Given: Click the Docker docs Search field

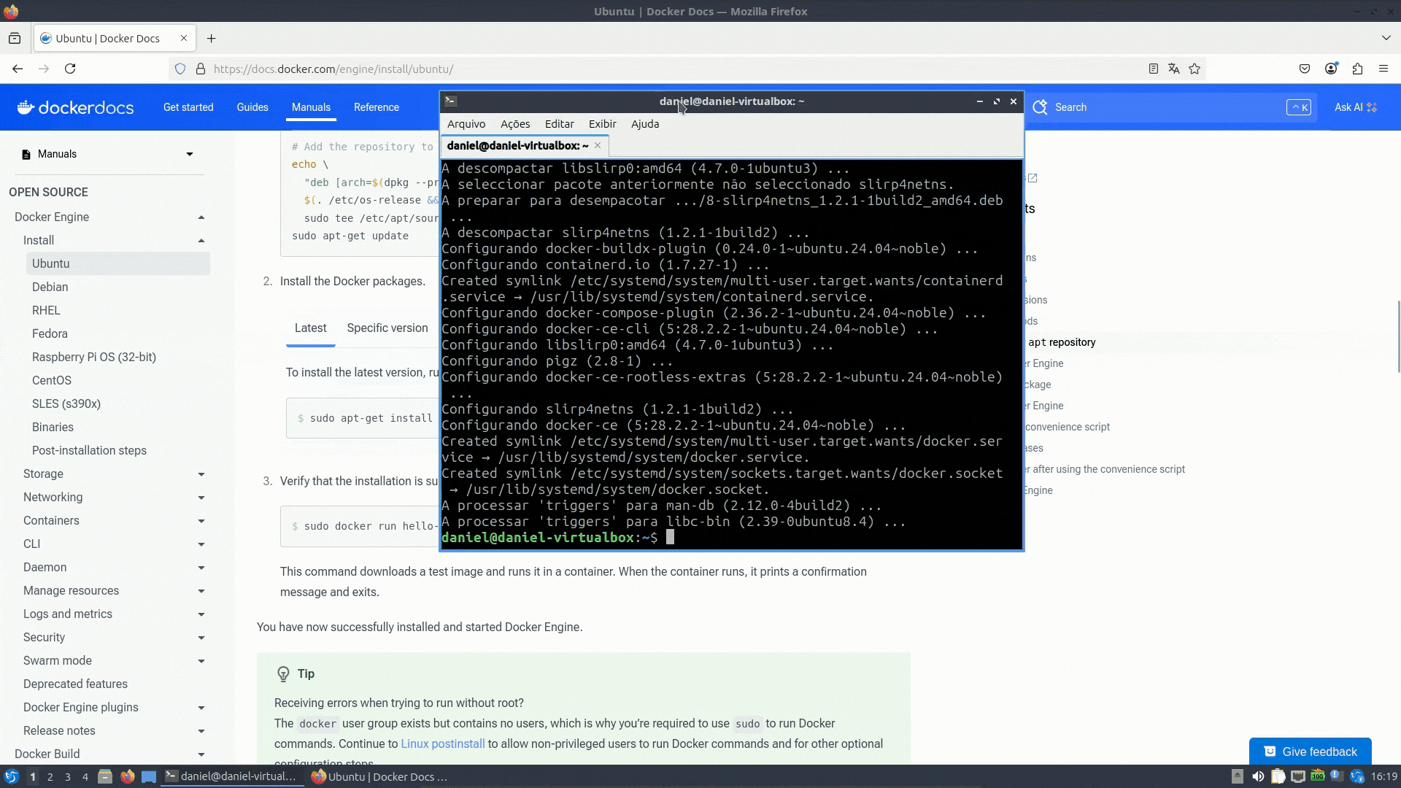Looking at the screenshot, I should (x=1171, y=107).
